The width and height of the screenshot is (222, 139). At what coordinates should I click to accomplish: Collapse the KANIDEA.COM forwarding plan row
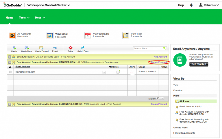pyautogui.click(x=10, y=62)
